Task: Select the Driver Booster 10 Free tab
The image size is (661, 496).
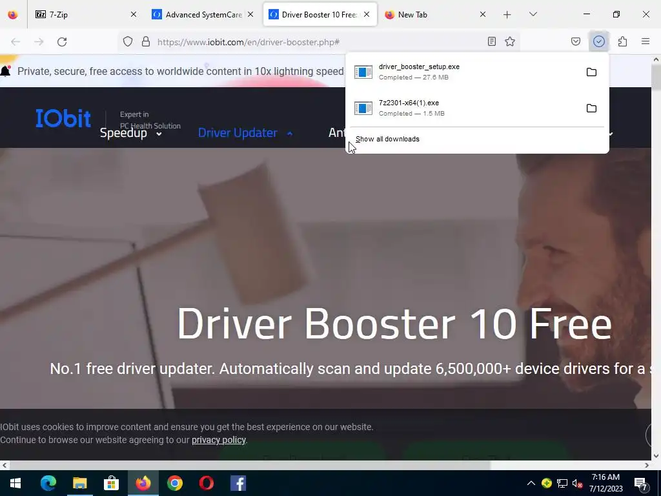Action: pyautogui.click(x=320, y=14)
